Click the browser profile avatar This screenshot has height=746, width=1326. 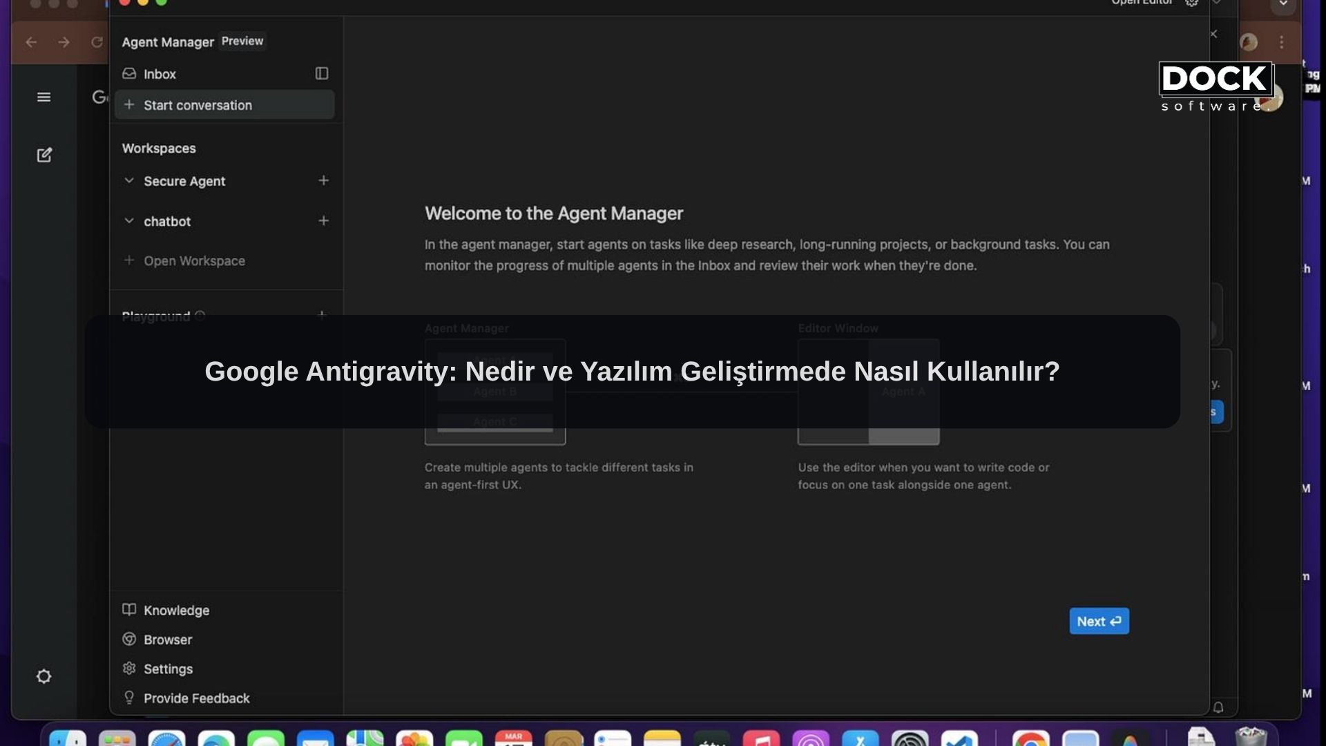click(x=1249, y=42)
